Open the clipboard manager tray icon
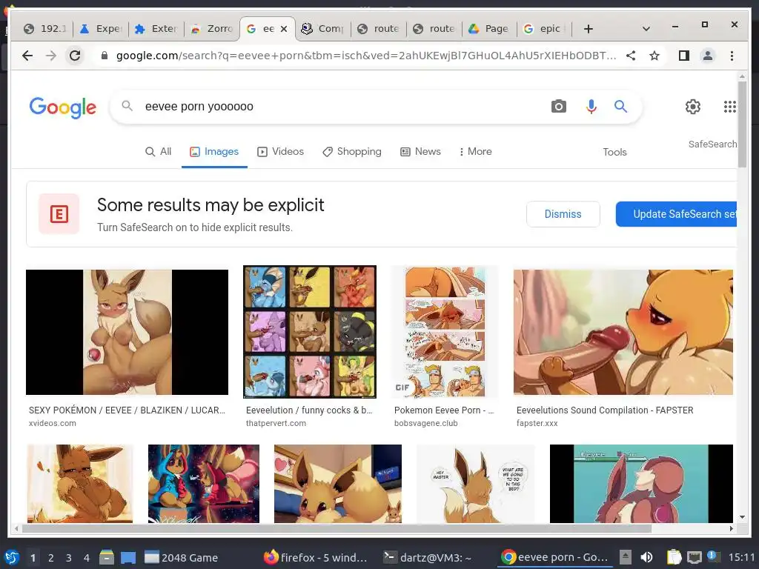Screen dimensions: 759x569 674,557
